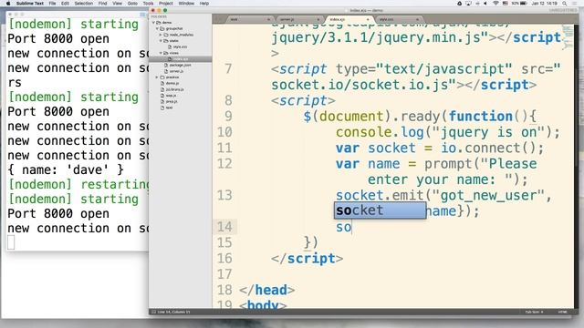Open the Help menu
This screenshot has width=584, height=328.
click(204, 4)
